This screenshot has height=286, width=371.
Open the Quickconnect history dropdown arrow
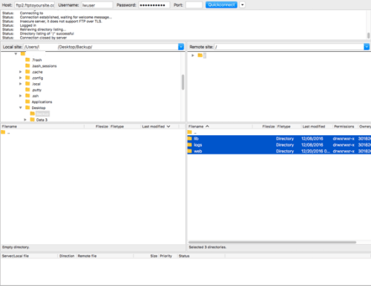[243, 4]
